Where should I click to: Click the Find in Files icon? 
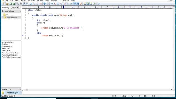click(58, 4)
